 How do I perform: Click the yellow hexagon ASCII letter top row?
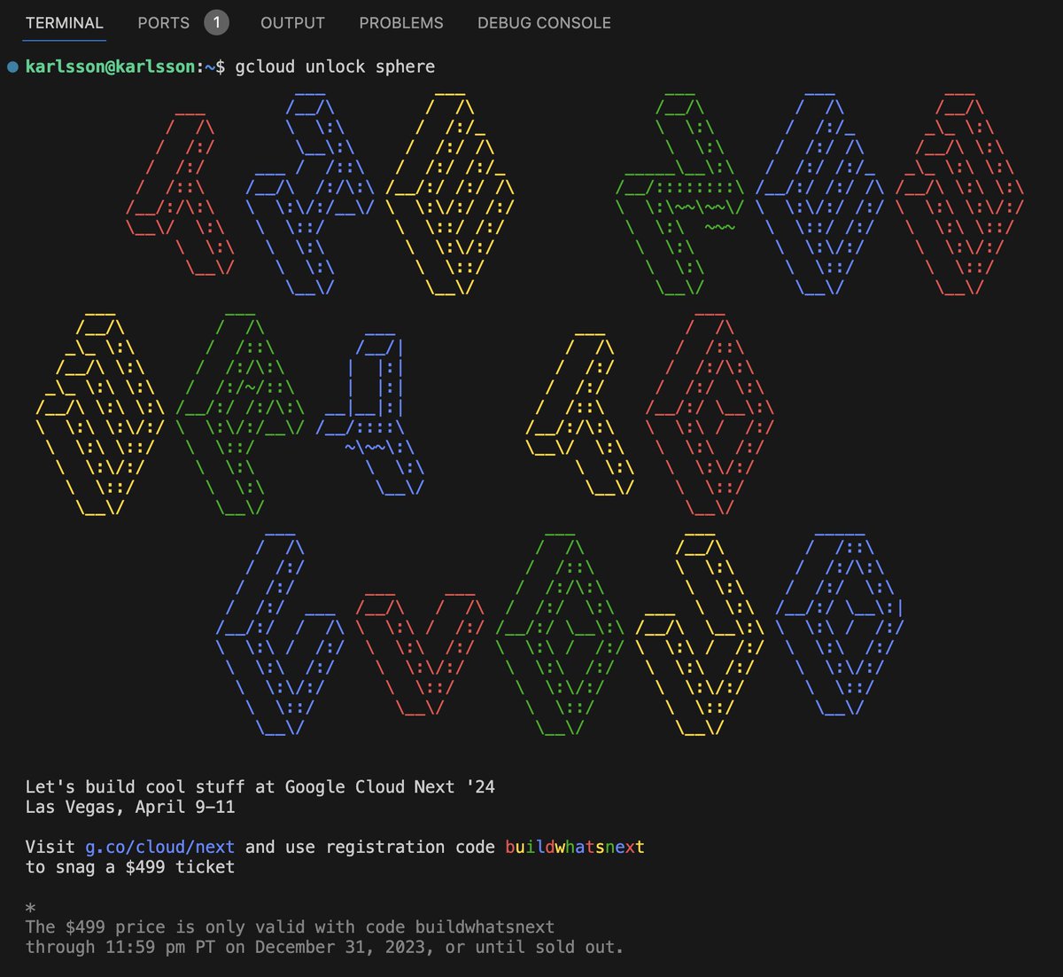[x=452, y=195]
